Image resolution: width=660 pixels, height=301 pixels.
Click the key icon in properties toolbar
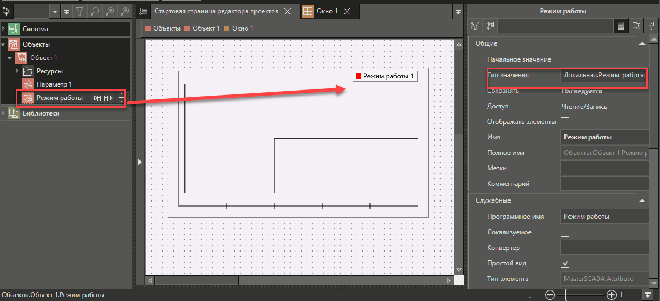[651, 25]
